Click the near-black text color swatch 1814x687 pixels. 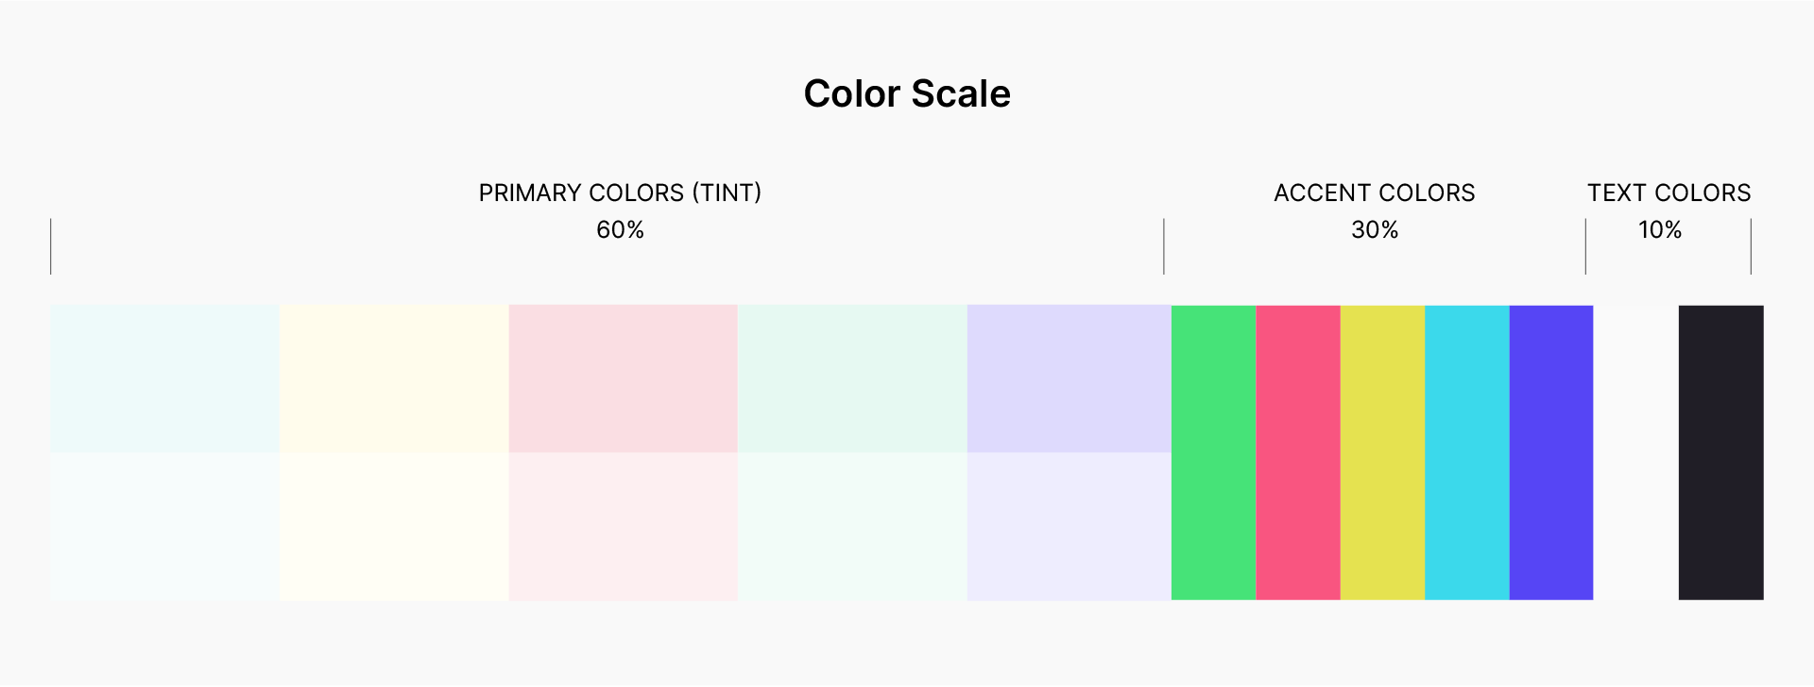(1720, 452)
